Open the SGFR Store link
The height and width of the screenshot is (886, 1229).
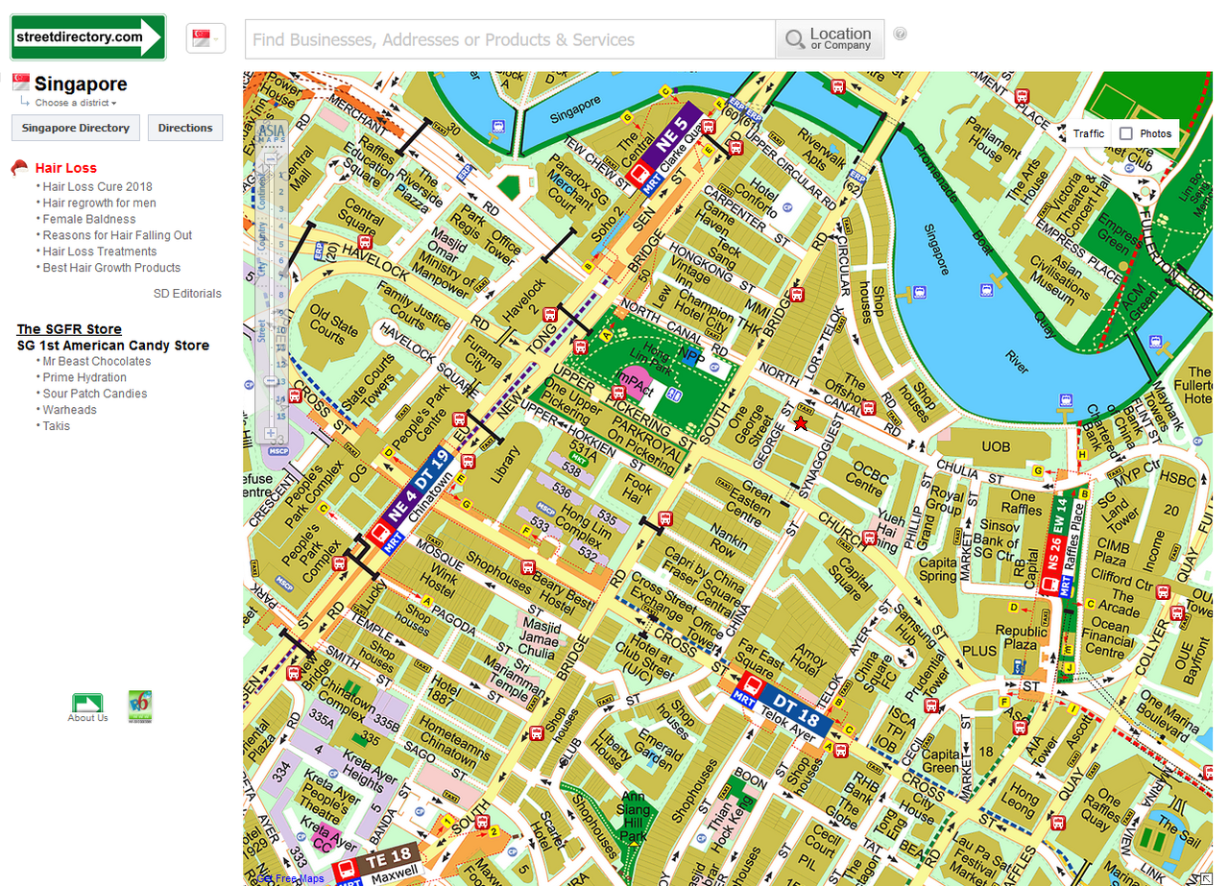(69, 329)
